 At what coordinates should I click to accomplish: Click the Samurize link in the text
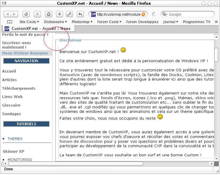pyautogui.click(x=70, y=75)
